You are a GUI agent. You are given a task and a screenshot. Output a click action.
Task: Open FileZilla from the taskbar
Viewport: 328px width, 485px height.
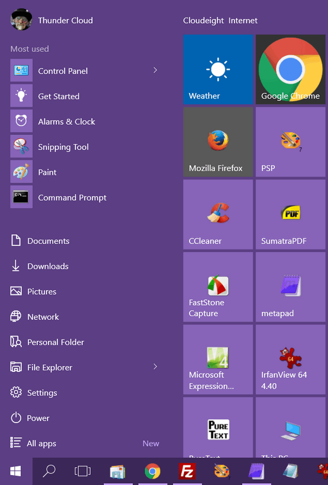point(187,471)
